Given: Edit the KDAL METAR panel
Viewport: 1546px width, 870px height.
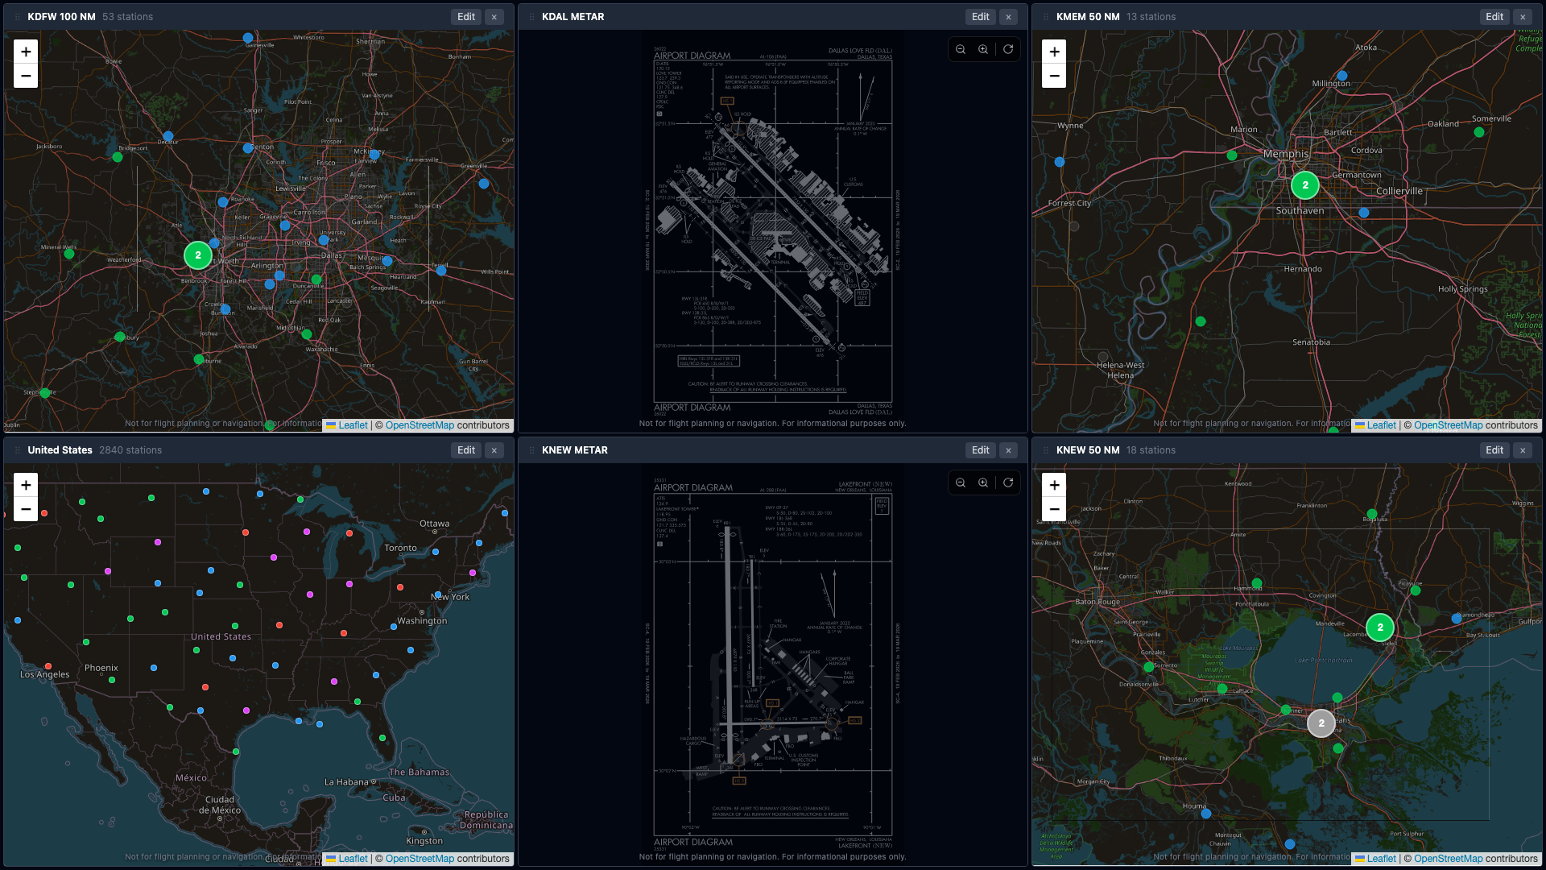Looking at the screenshot, I should click(980, 17).
